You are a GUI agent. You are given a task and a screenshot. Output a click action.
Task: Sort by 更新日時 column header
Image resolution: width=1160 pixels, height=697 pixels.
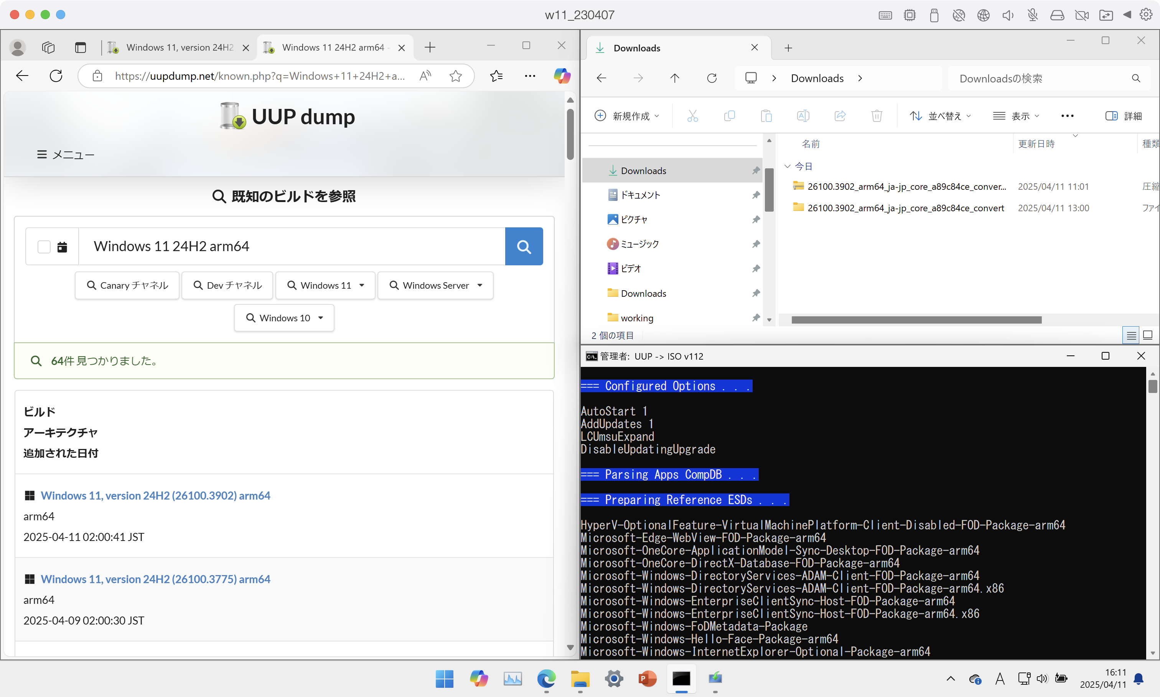[x=1036, y=144]
